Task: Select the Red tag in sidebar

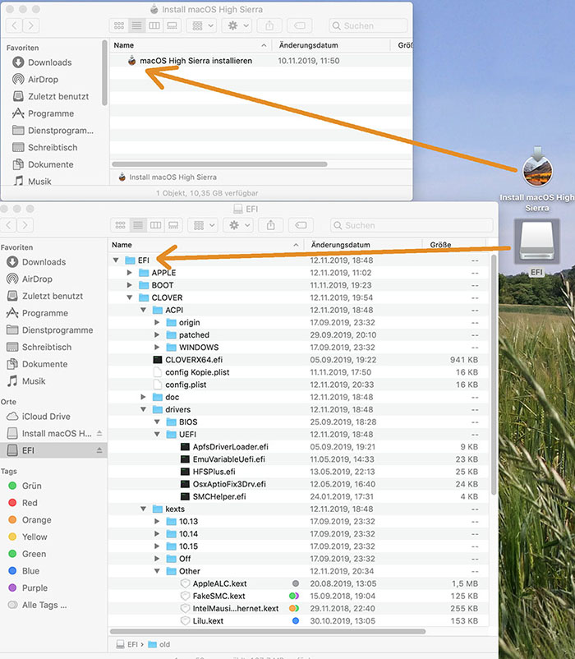Action: 30,503
